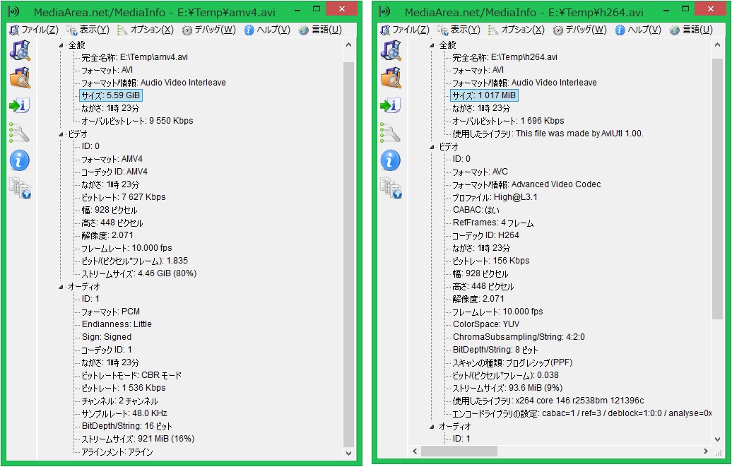The image size is (732, 467).
Task: Click MediaInfo app icon in amv4.avi title bar
Action: point(13,11)
